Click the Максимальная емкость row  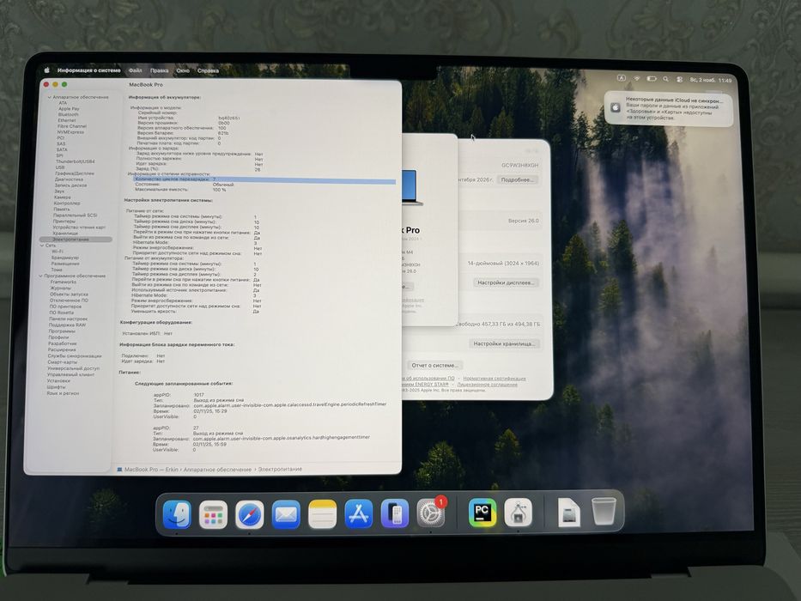[181, 190]
